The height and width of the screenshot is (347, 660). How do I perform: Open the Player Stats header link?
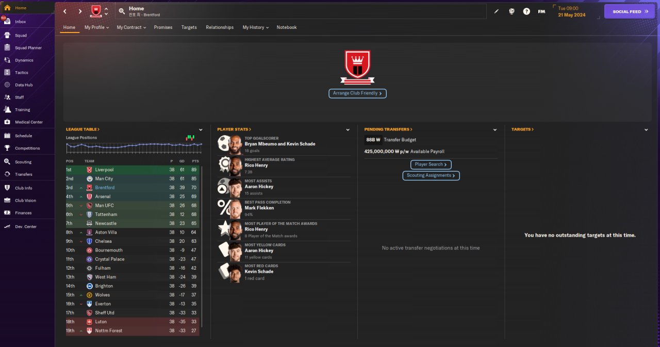(234, 129)
